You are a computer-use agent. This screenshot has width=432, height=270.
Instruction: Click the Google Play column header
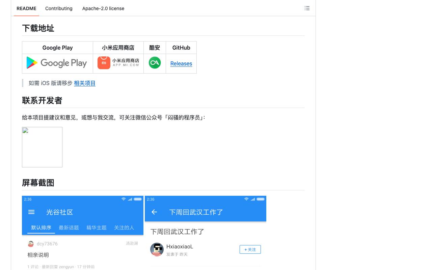(57, 48)
